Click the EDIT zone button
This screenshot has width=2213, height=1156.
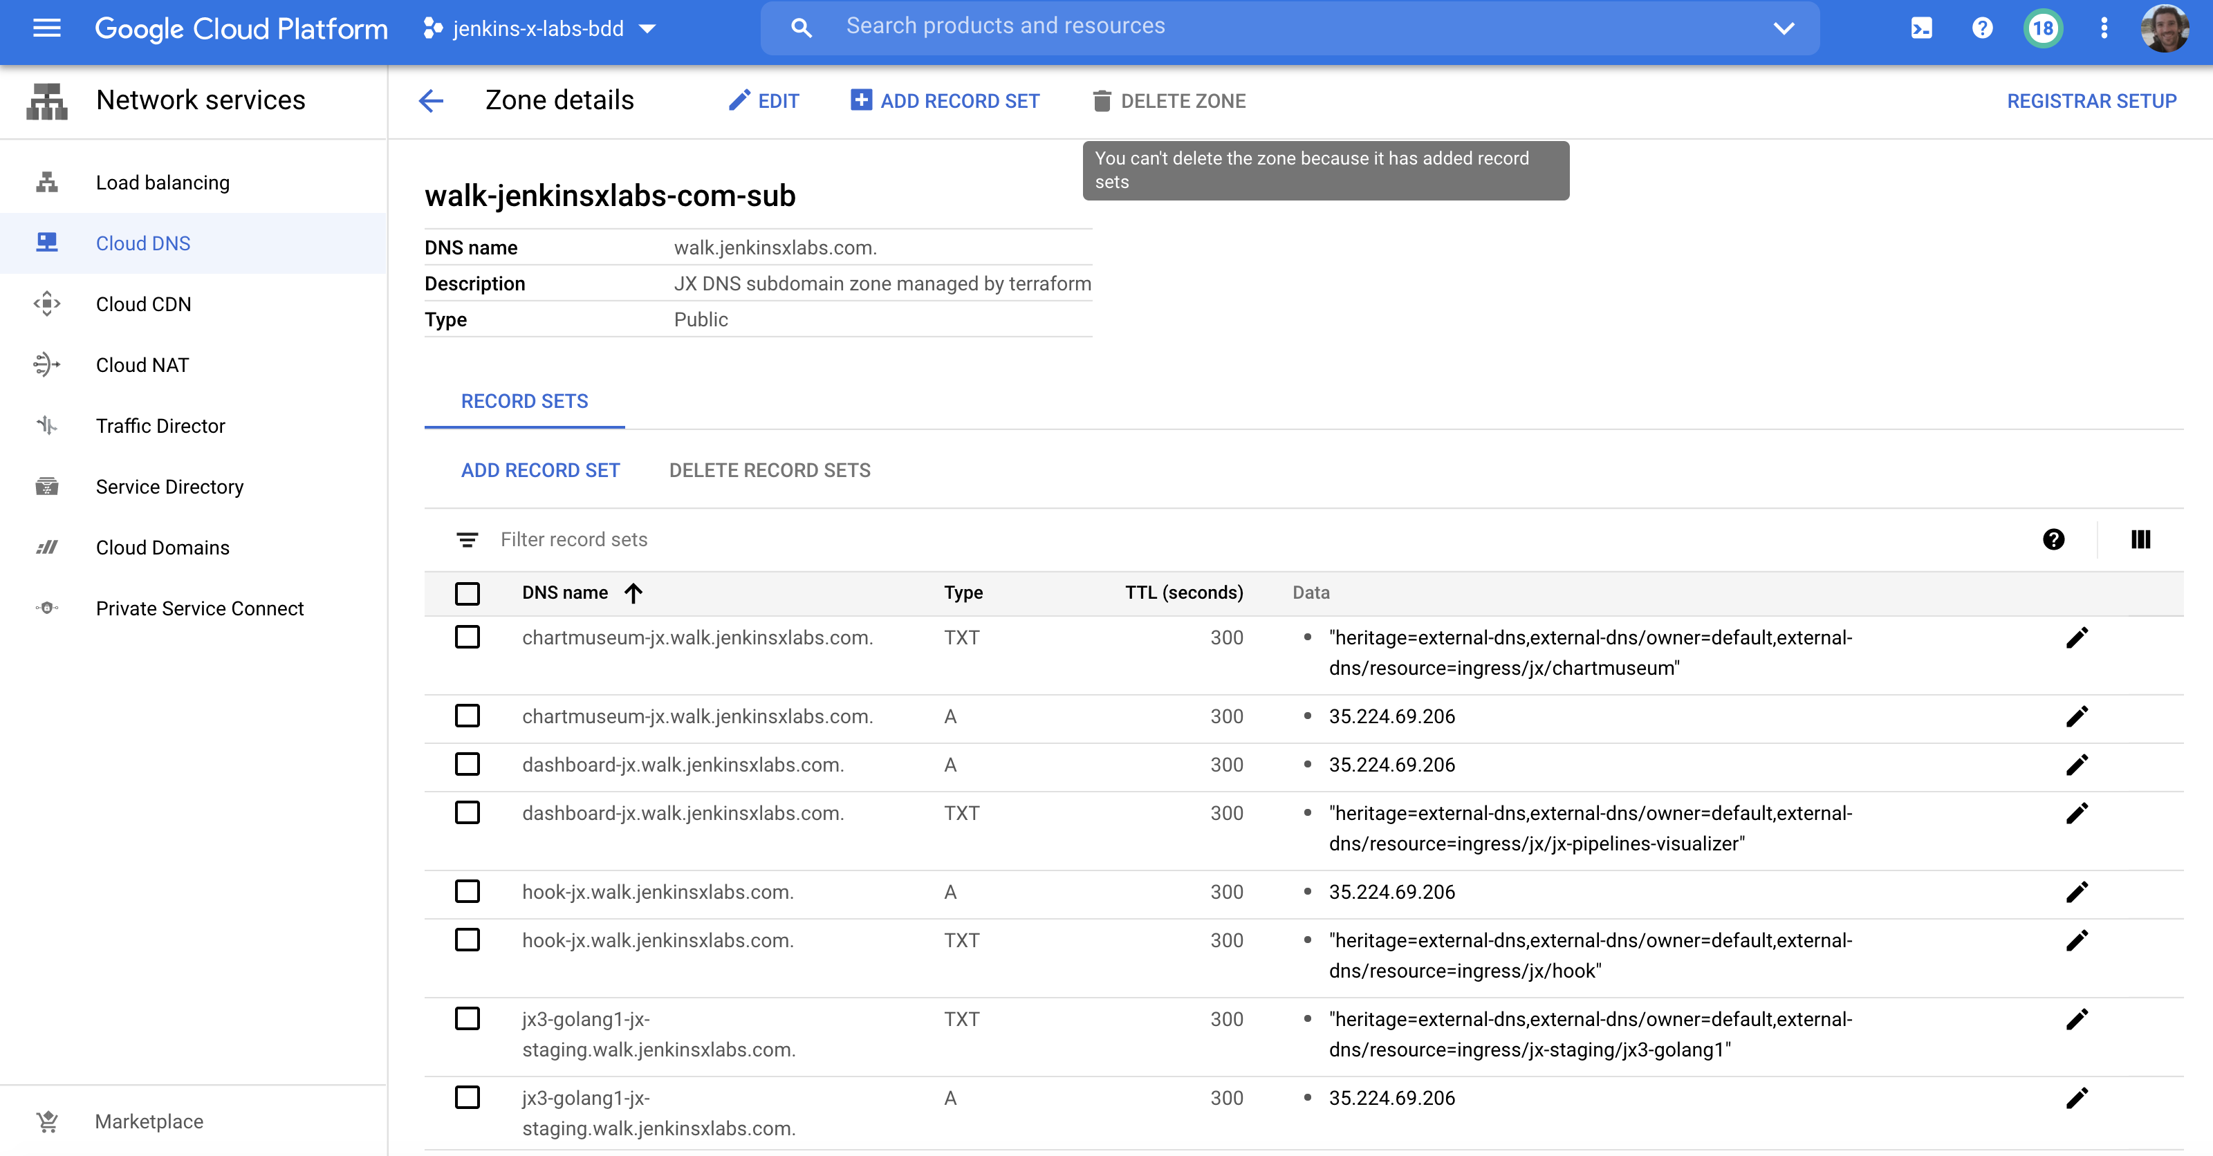(763, 102)
